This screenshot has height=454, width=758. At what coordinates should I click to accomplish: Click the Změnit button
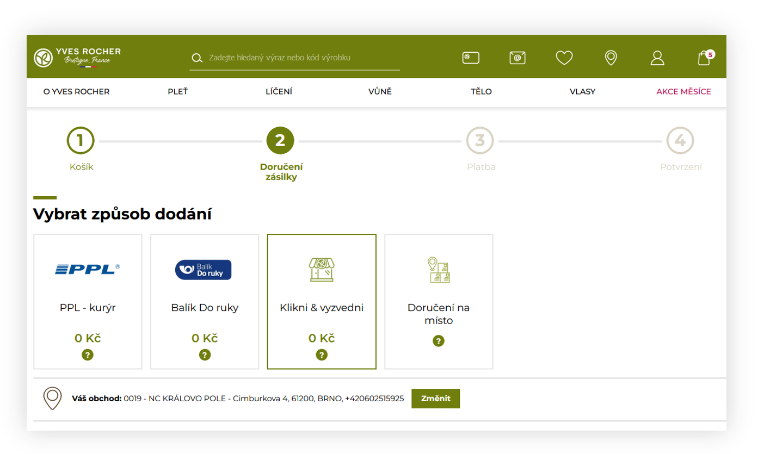[x=435, y=399]
